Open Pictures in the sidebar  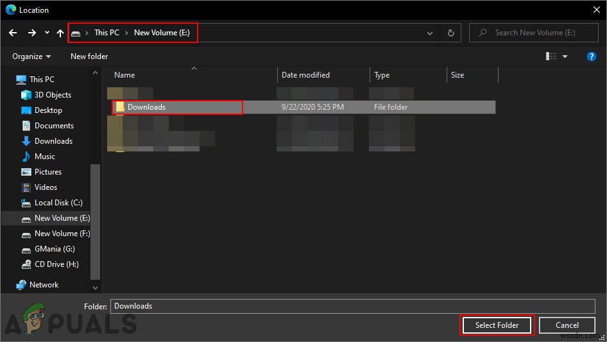(48, 172)
